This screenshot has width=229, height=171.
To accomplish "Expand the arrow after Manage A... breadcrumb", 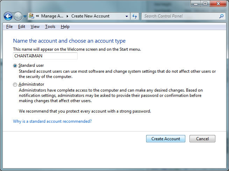I will (x=67, y=16).
